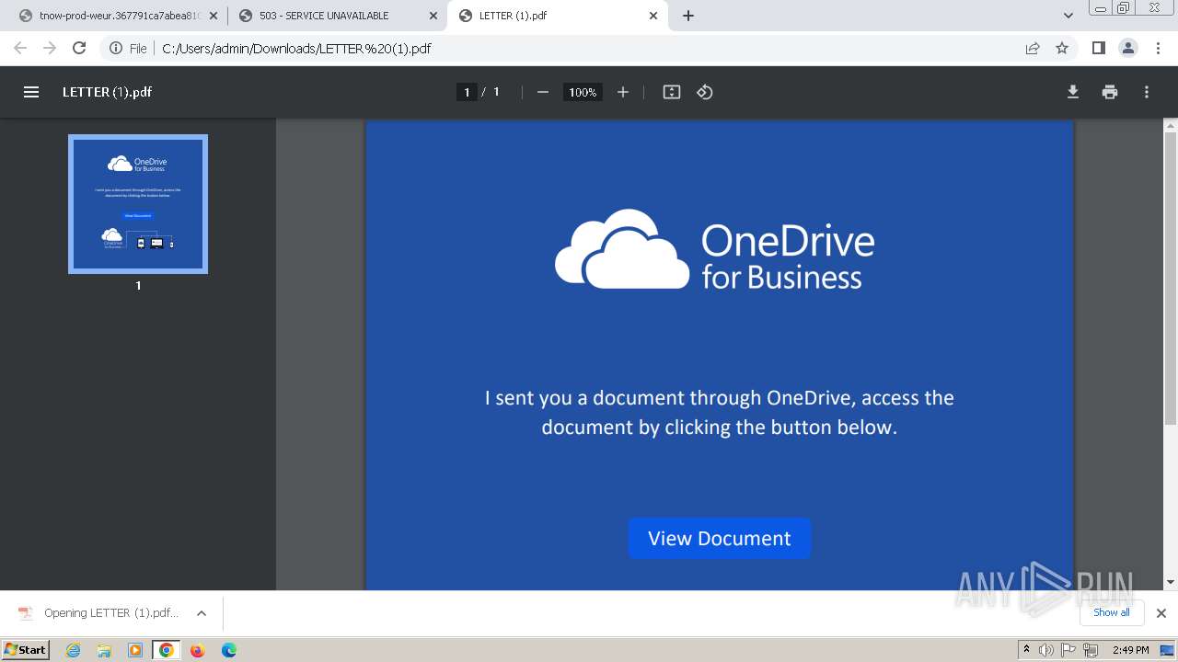Switch to 503 - SERVICE UNAVAILABLE tab
Viewport: 1178px width, 662px height.
click(x=337, y=16)
